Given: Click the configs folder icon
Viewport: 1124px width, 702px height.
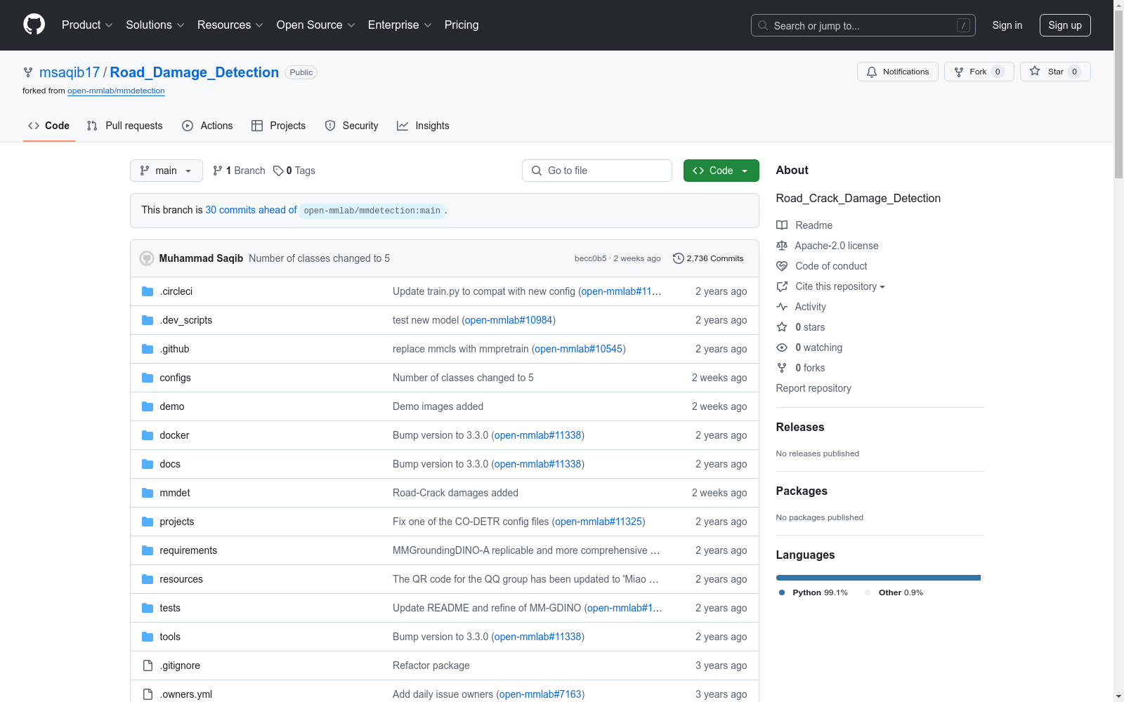Looking at the screenshot, I should point(148,378).
